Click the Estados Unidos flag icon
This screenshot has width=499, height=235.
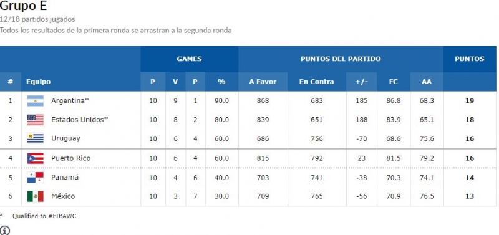pyautogui.click(x=36, y=120)
